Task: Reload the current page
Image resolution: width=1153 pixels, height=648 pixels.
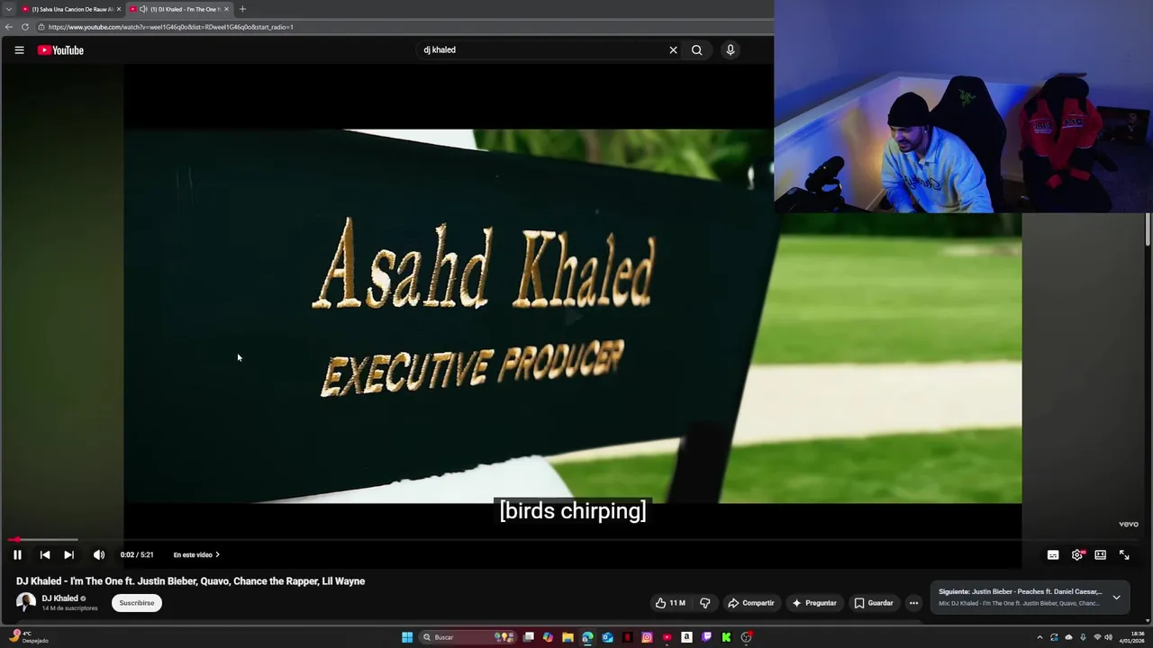Action: click(x=25, y=27)
